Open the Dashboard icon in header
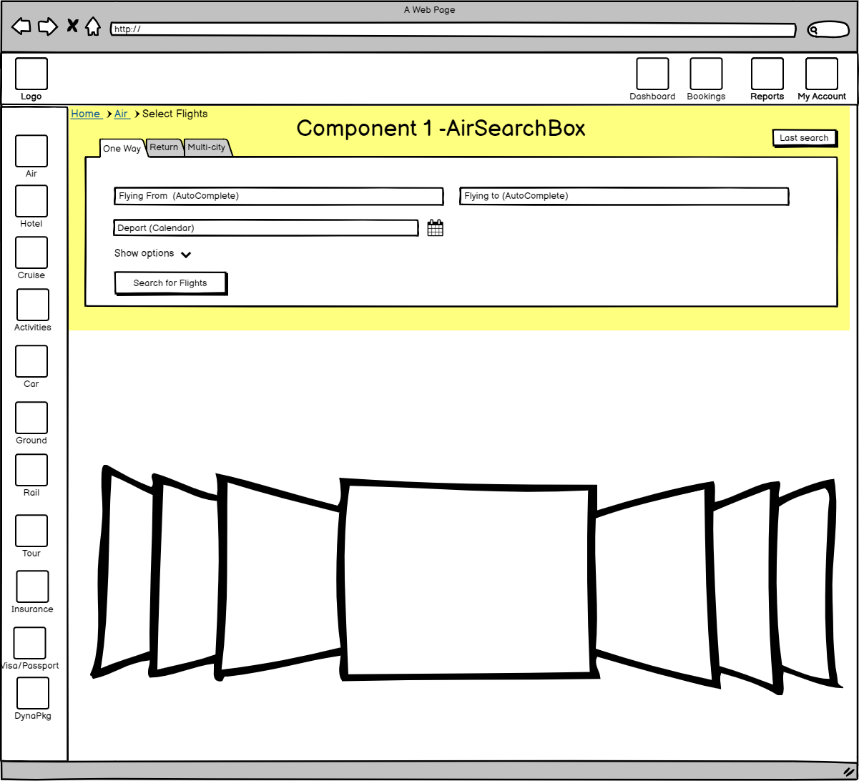The width and height of the screenshot is (859, 781). point(652,74)
